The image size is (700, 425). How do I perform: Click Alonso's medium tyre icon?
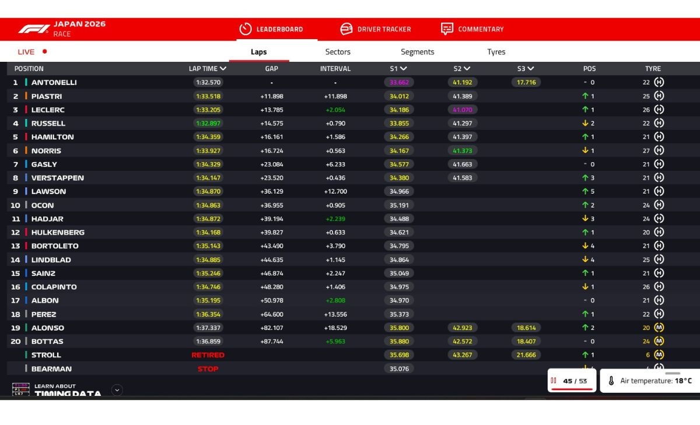coord(659,328)
